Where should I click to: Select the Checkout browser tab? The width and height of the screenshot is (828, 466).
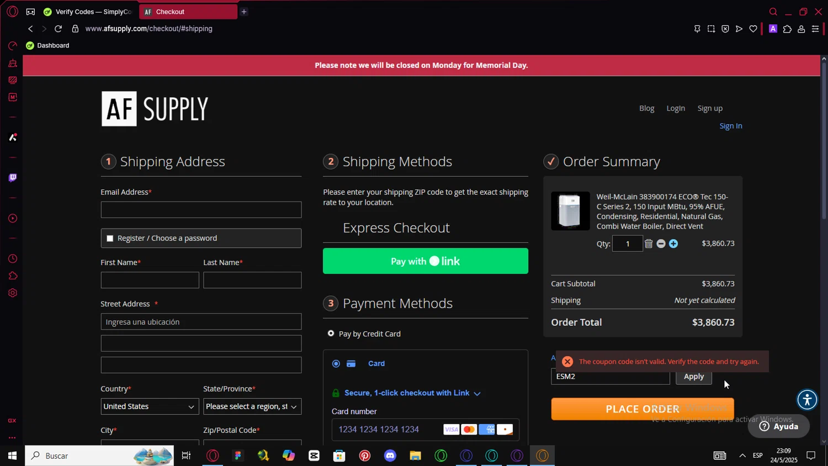(188, 12)
